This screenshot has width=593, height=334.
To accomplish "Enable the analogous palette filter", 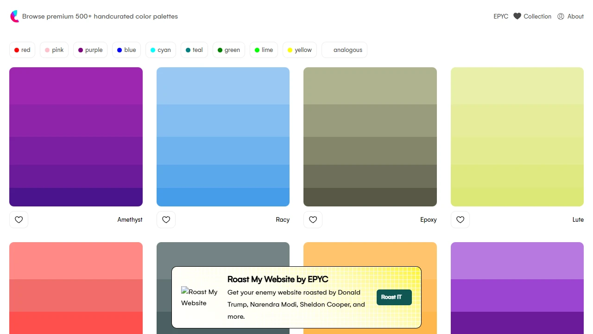I will 344,50.
